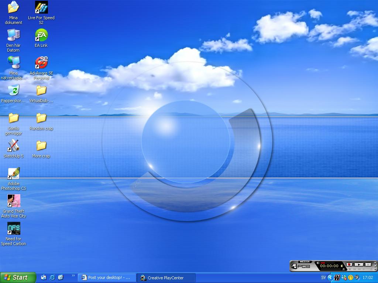
Task: Select the Random crap folder
Action: tap(41, 121)
